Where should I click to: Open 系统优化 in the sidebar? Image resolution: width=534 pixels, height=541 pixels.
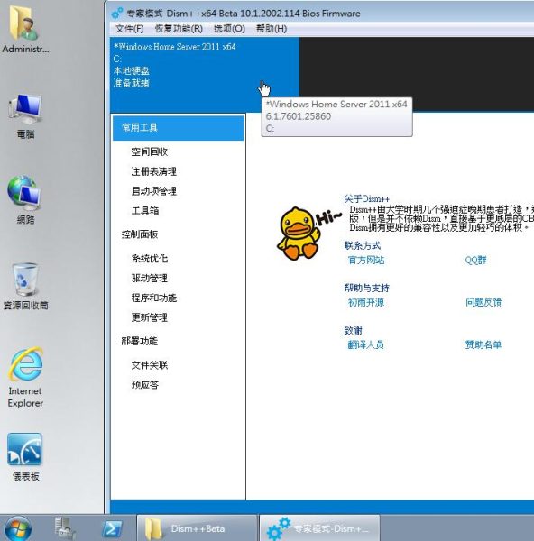click(x=150, y=259)
